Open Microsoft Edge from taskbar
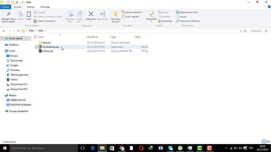271x152 pixels. point(93,148)
